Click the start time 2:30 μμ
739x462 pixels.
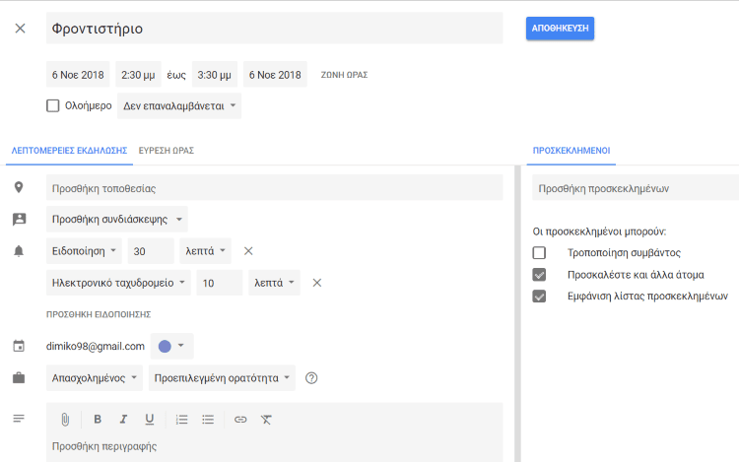click(138, 75)
